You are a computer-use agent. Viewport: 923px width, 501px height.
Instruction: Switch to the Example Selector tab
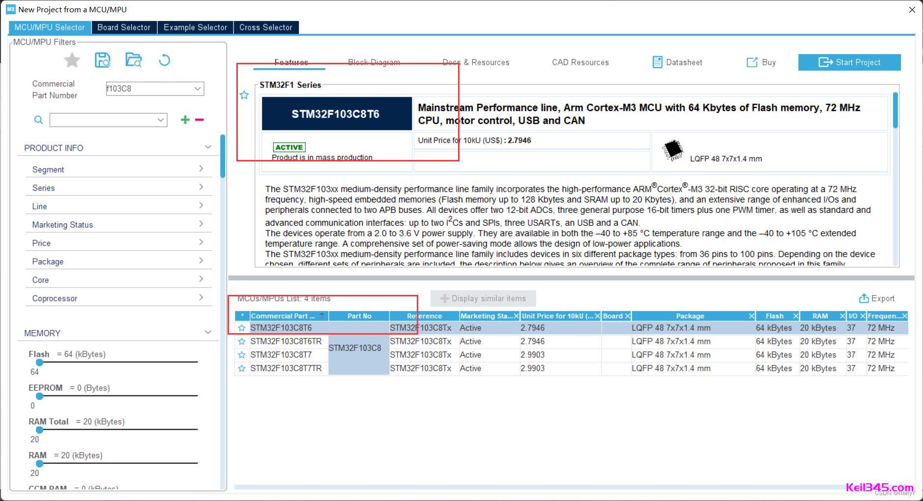[195, 27]
